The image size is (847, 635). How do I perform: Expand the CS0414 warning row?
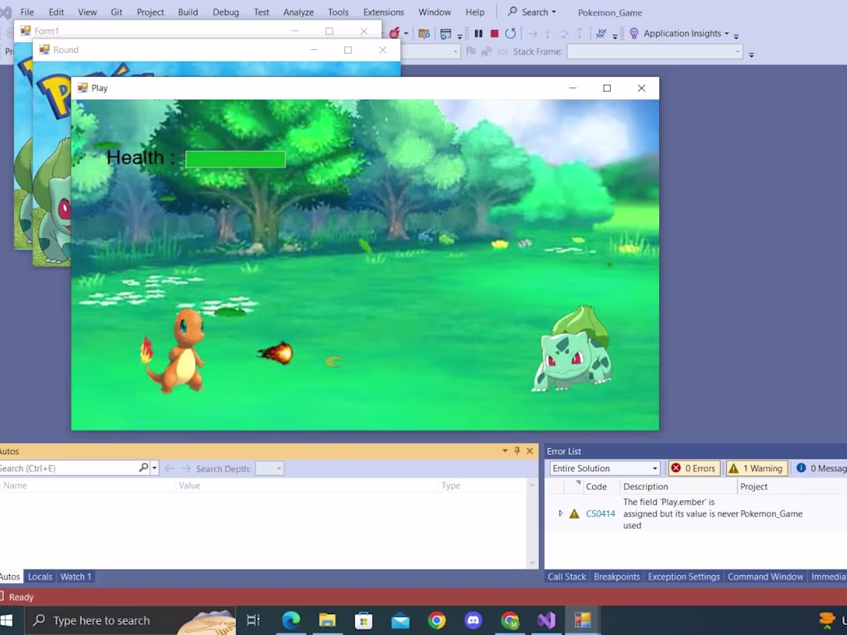point(561,513)
